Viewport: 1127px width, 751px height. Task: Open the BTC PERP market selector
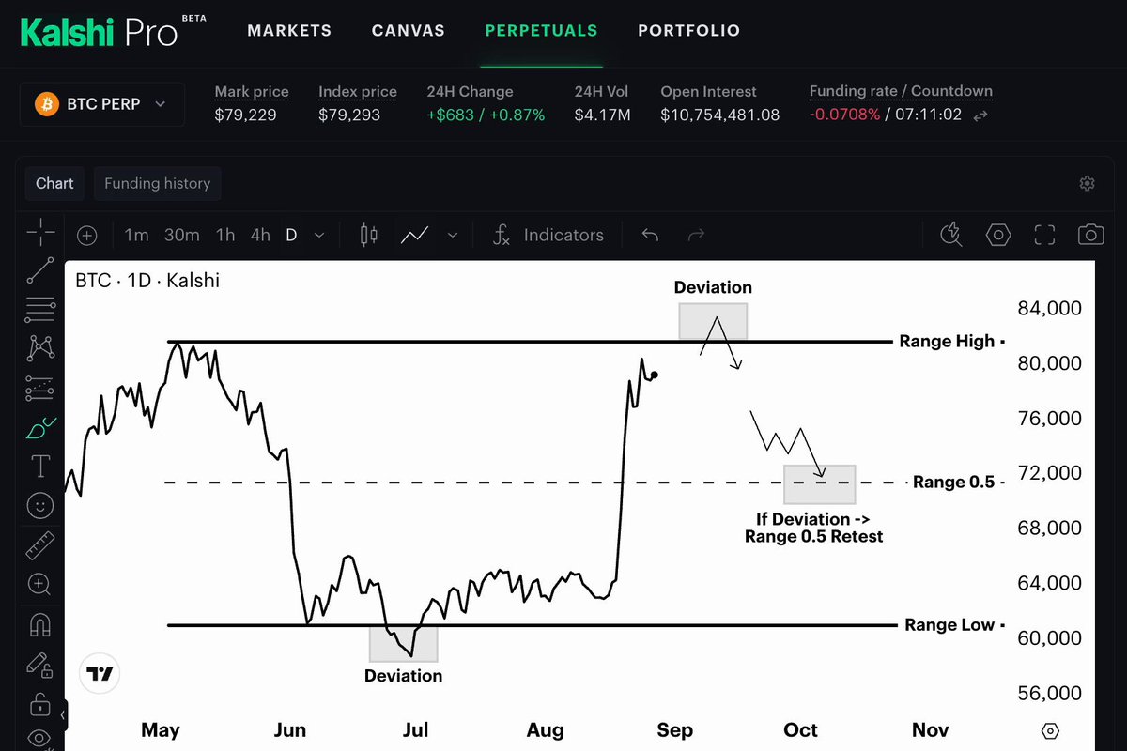(102, 104)
